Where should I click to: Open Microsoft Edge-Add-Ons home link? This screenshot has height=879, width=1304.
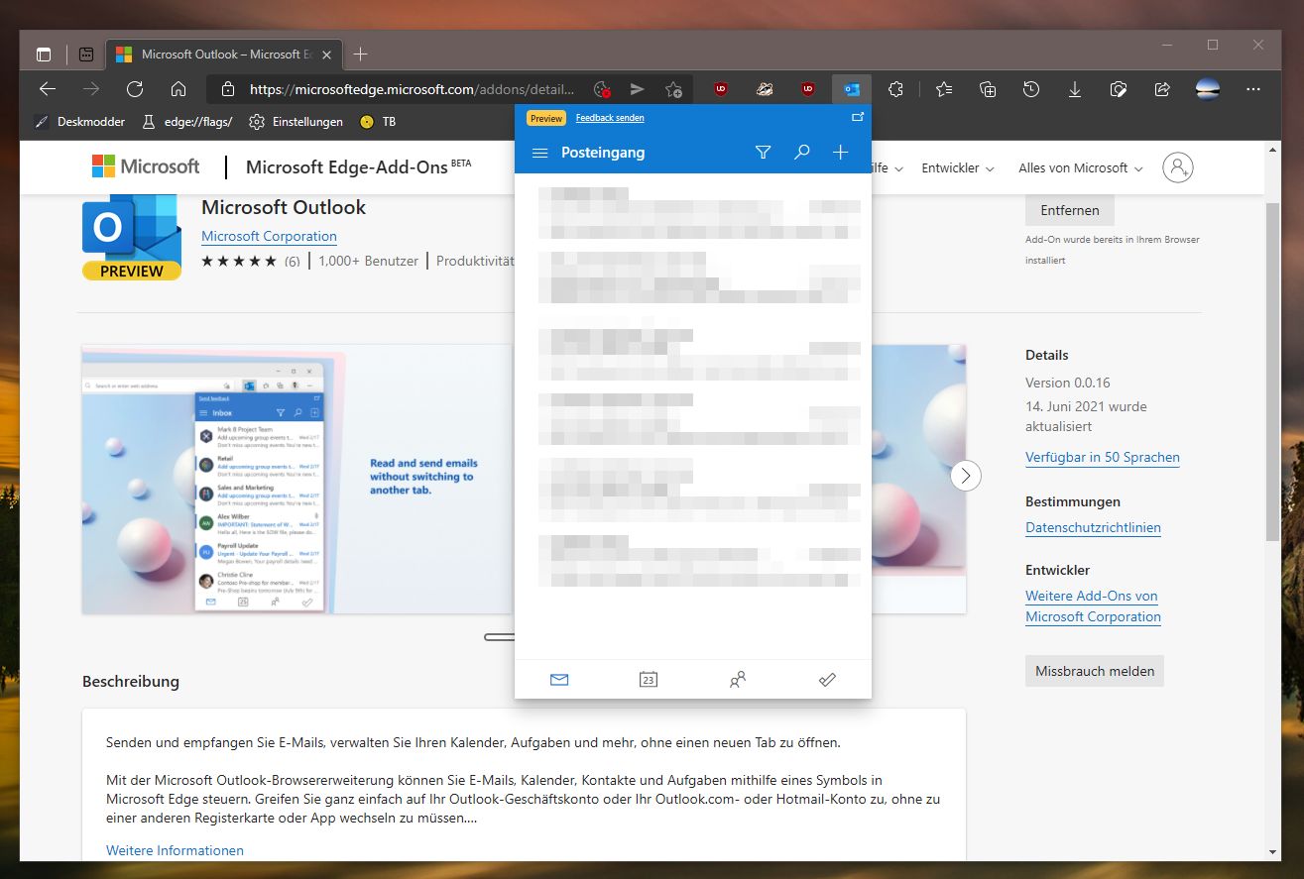(x=357, y=166)
